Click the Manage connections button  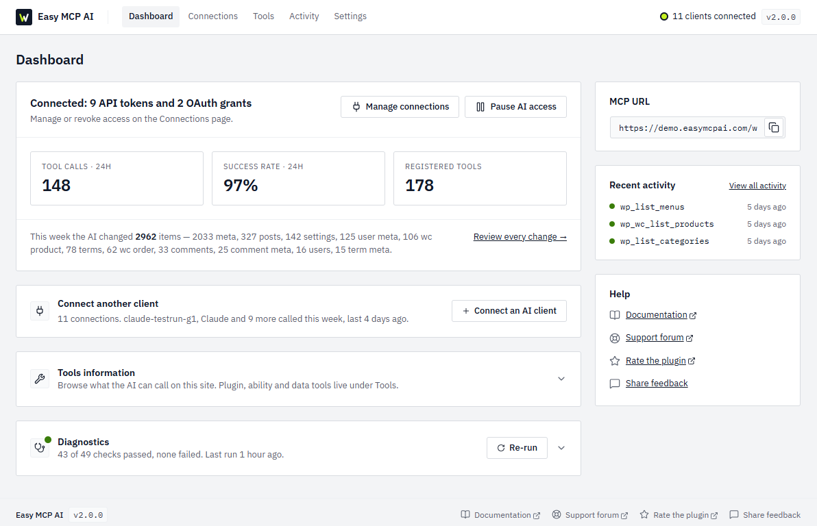(x=400, y=107)
